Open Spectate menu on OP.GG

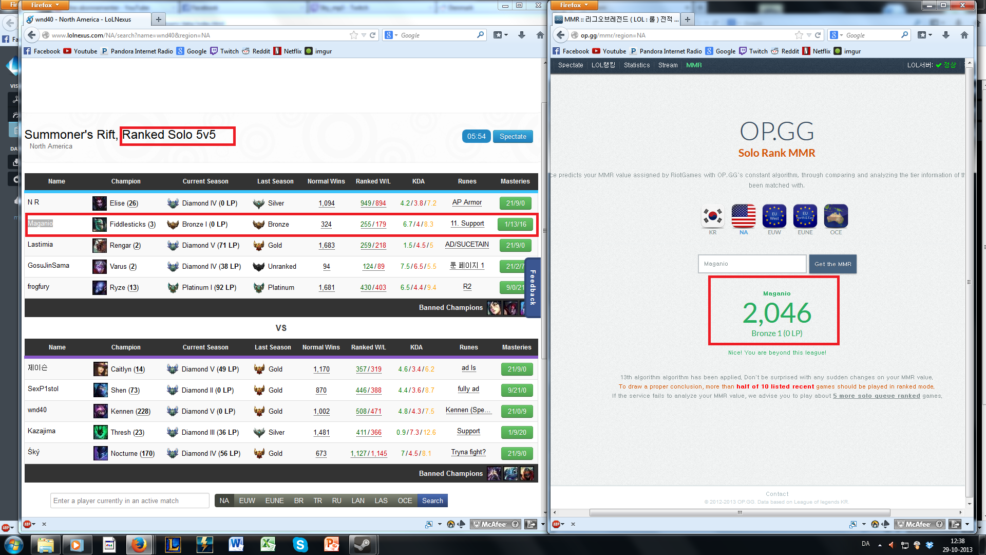pos(571,65)
